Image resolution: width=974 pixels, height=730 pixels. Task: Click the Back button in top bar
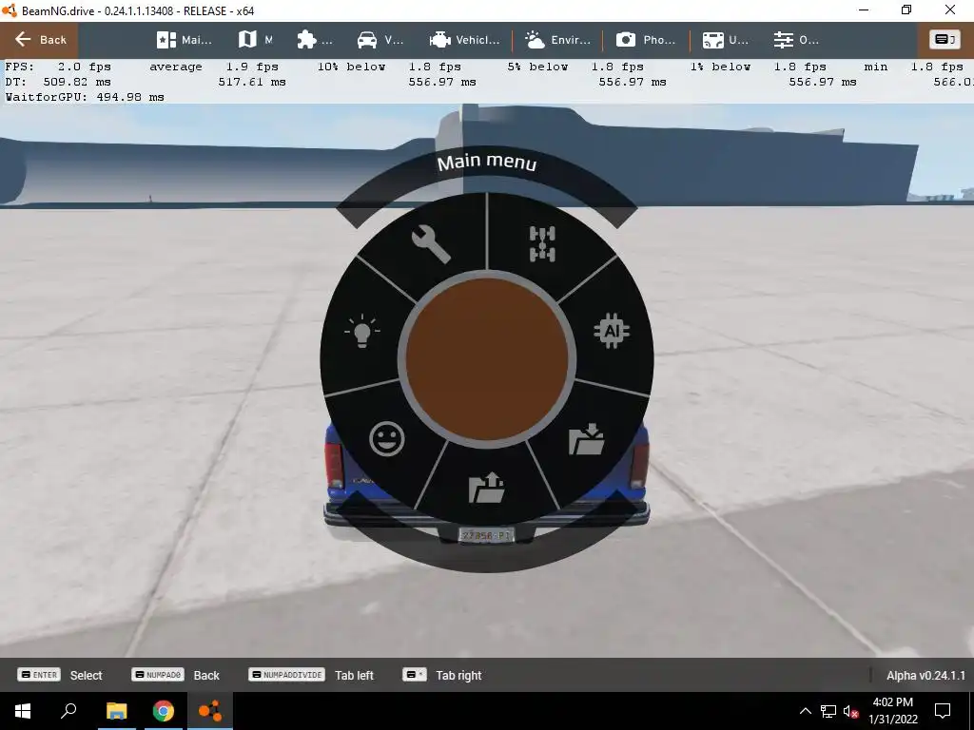(40, 40)
